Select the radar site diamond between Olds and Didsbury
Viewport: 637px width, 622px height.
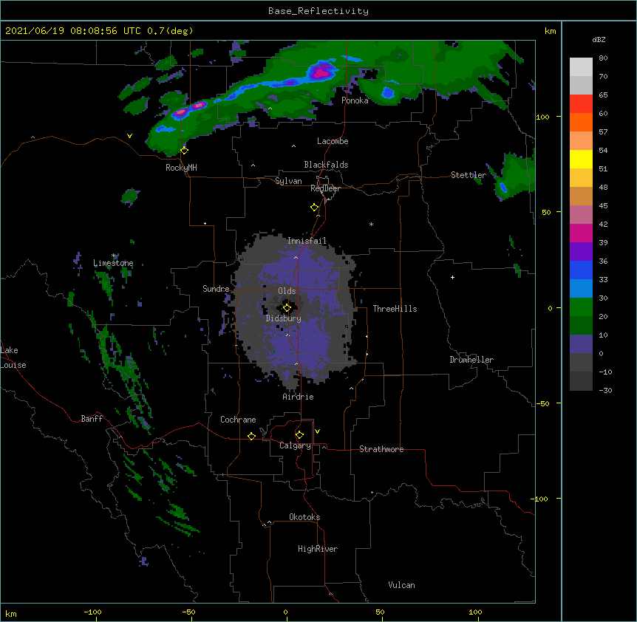[287, 308]
